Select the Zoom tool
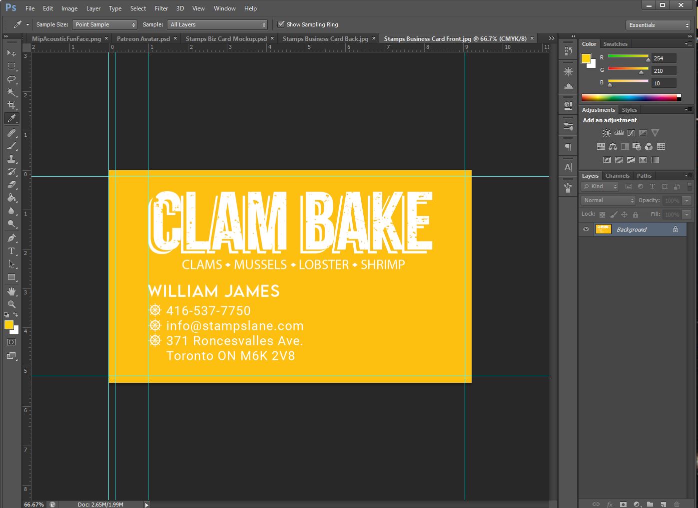Image resolution: width=698 pixels, height=508 pixels. 11,304
